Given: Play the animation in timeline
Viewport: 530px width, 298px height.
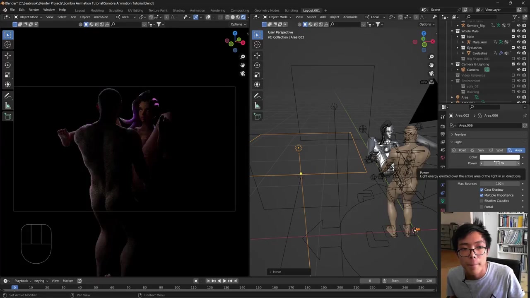Looking at the screenshot, I should click(x=224, y=281).
